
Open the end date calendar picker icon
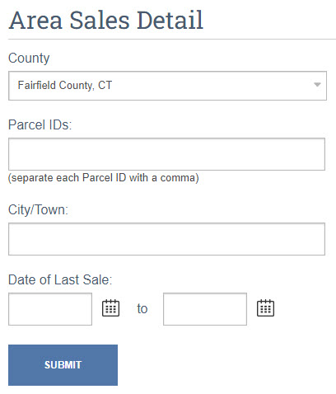(265, 308)
